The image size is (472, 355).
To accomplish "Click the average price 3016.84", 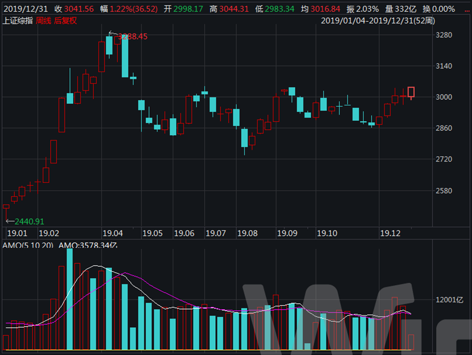I will tap(325, 9).
